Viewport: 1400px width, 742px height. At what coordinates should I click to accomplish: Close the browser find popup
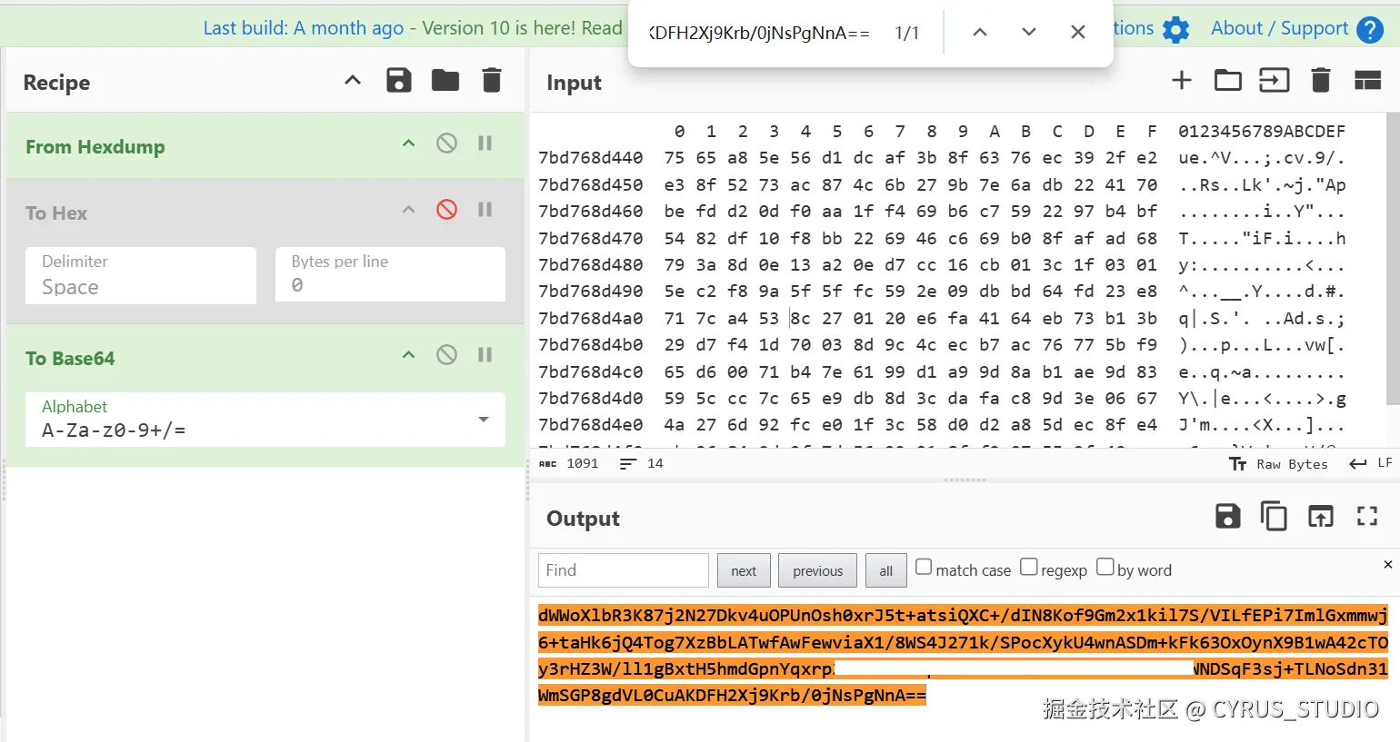click(x=1078, y=32)
